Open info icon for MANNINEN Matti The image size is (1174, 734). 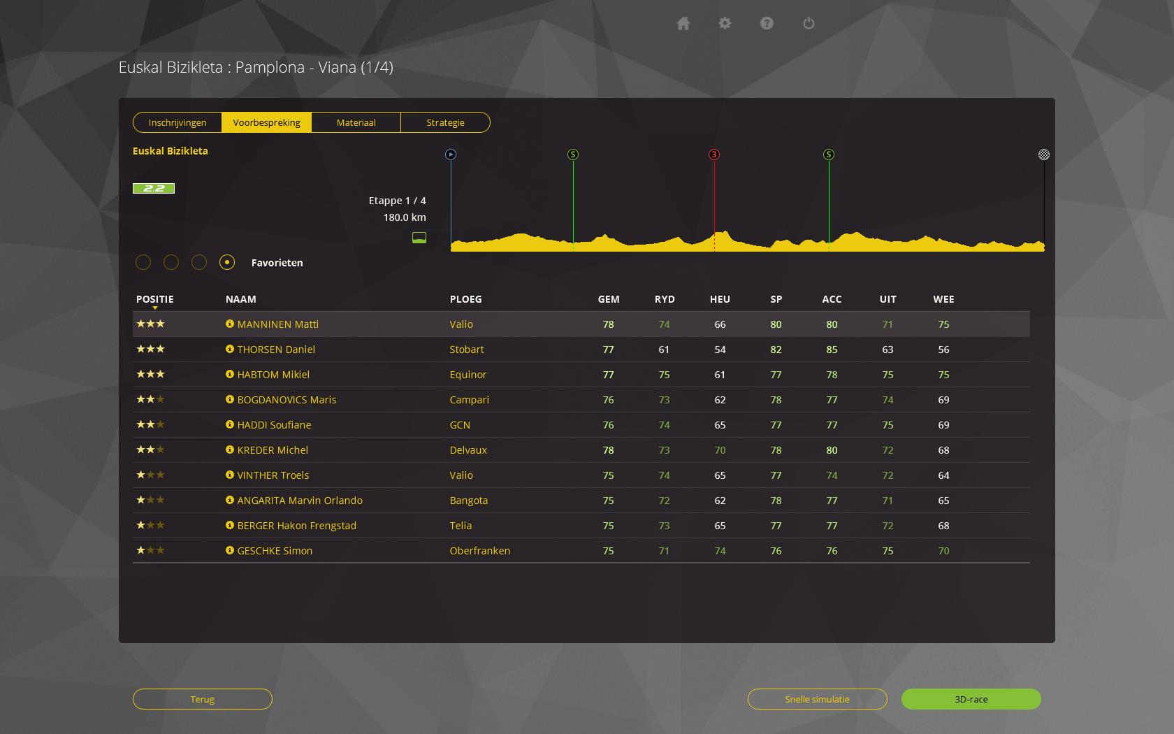[x=229, y=324]
